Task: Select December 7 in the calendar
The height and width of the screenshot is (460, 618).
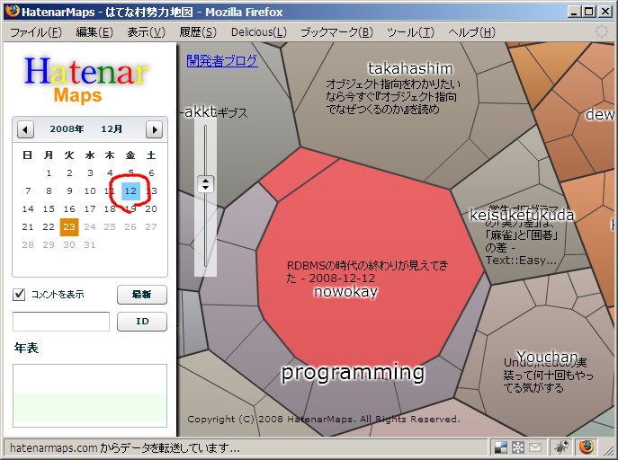Action: click(28, 191)
